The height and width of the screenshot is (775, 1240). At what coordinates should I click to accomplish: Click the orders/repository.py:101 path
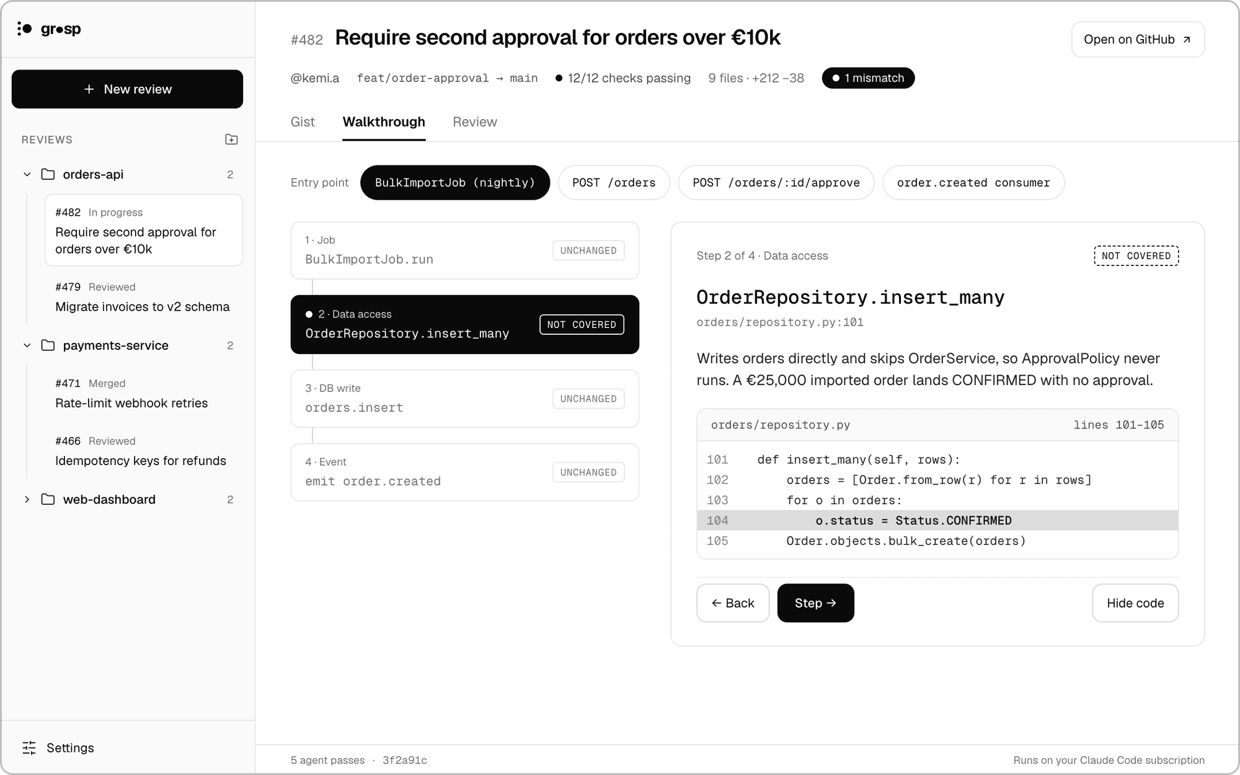[x=780, y=322]
